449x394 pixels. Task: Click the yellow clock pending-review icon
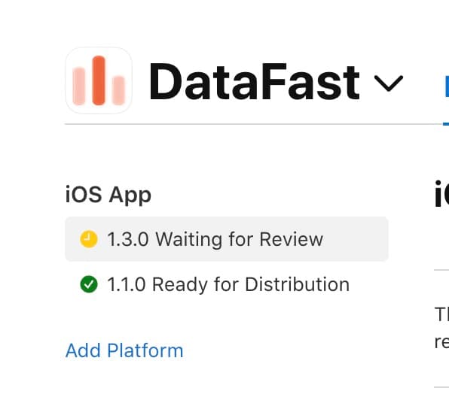(89, 239)
